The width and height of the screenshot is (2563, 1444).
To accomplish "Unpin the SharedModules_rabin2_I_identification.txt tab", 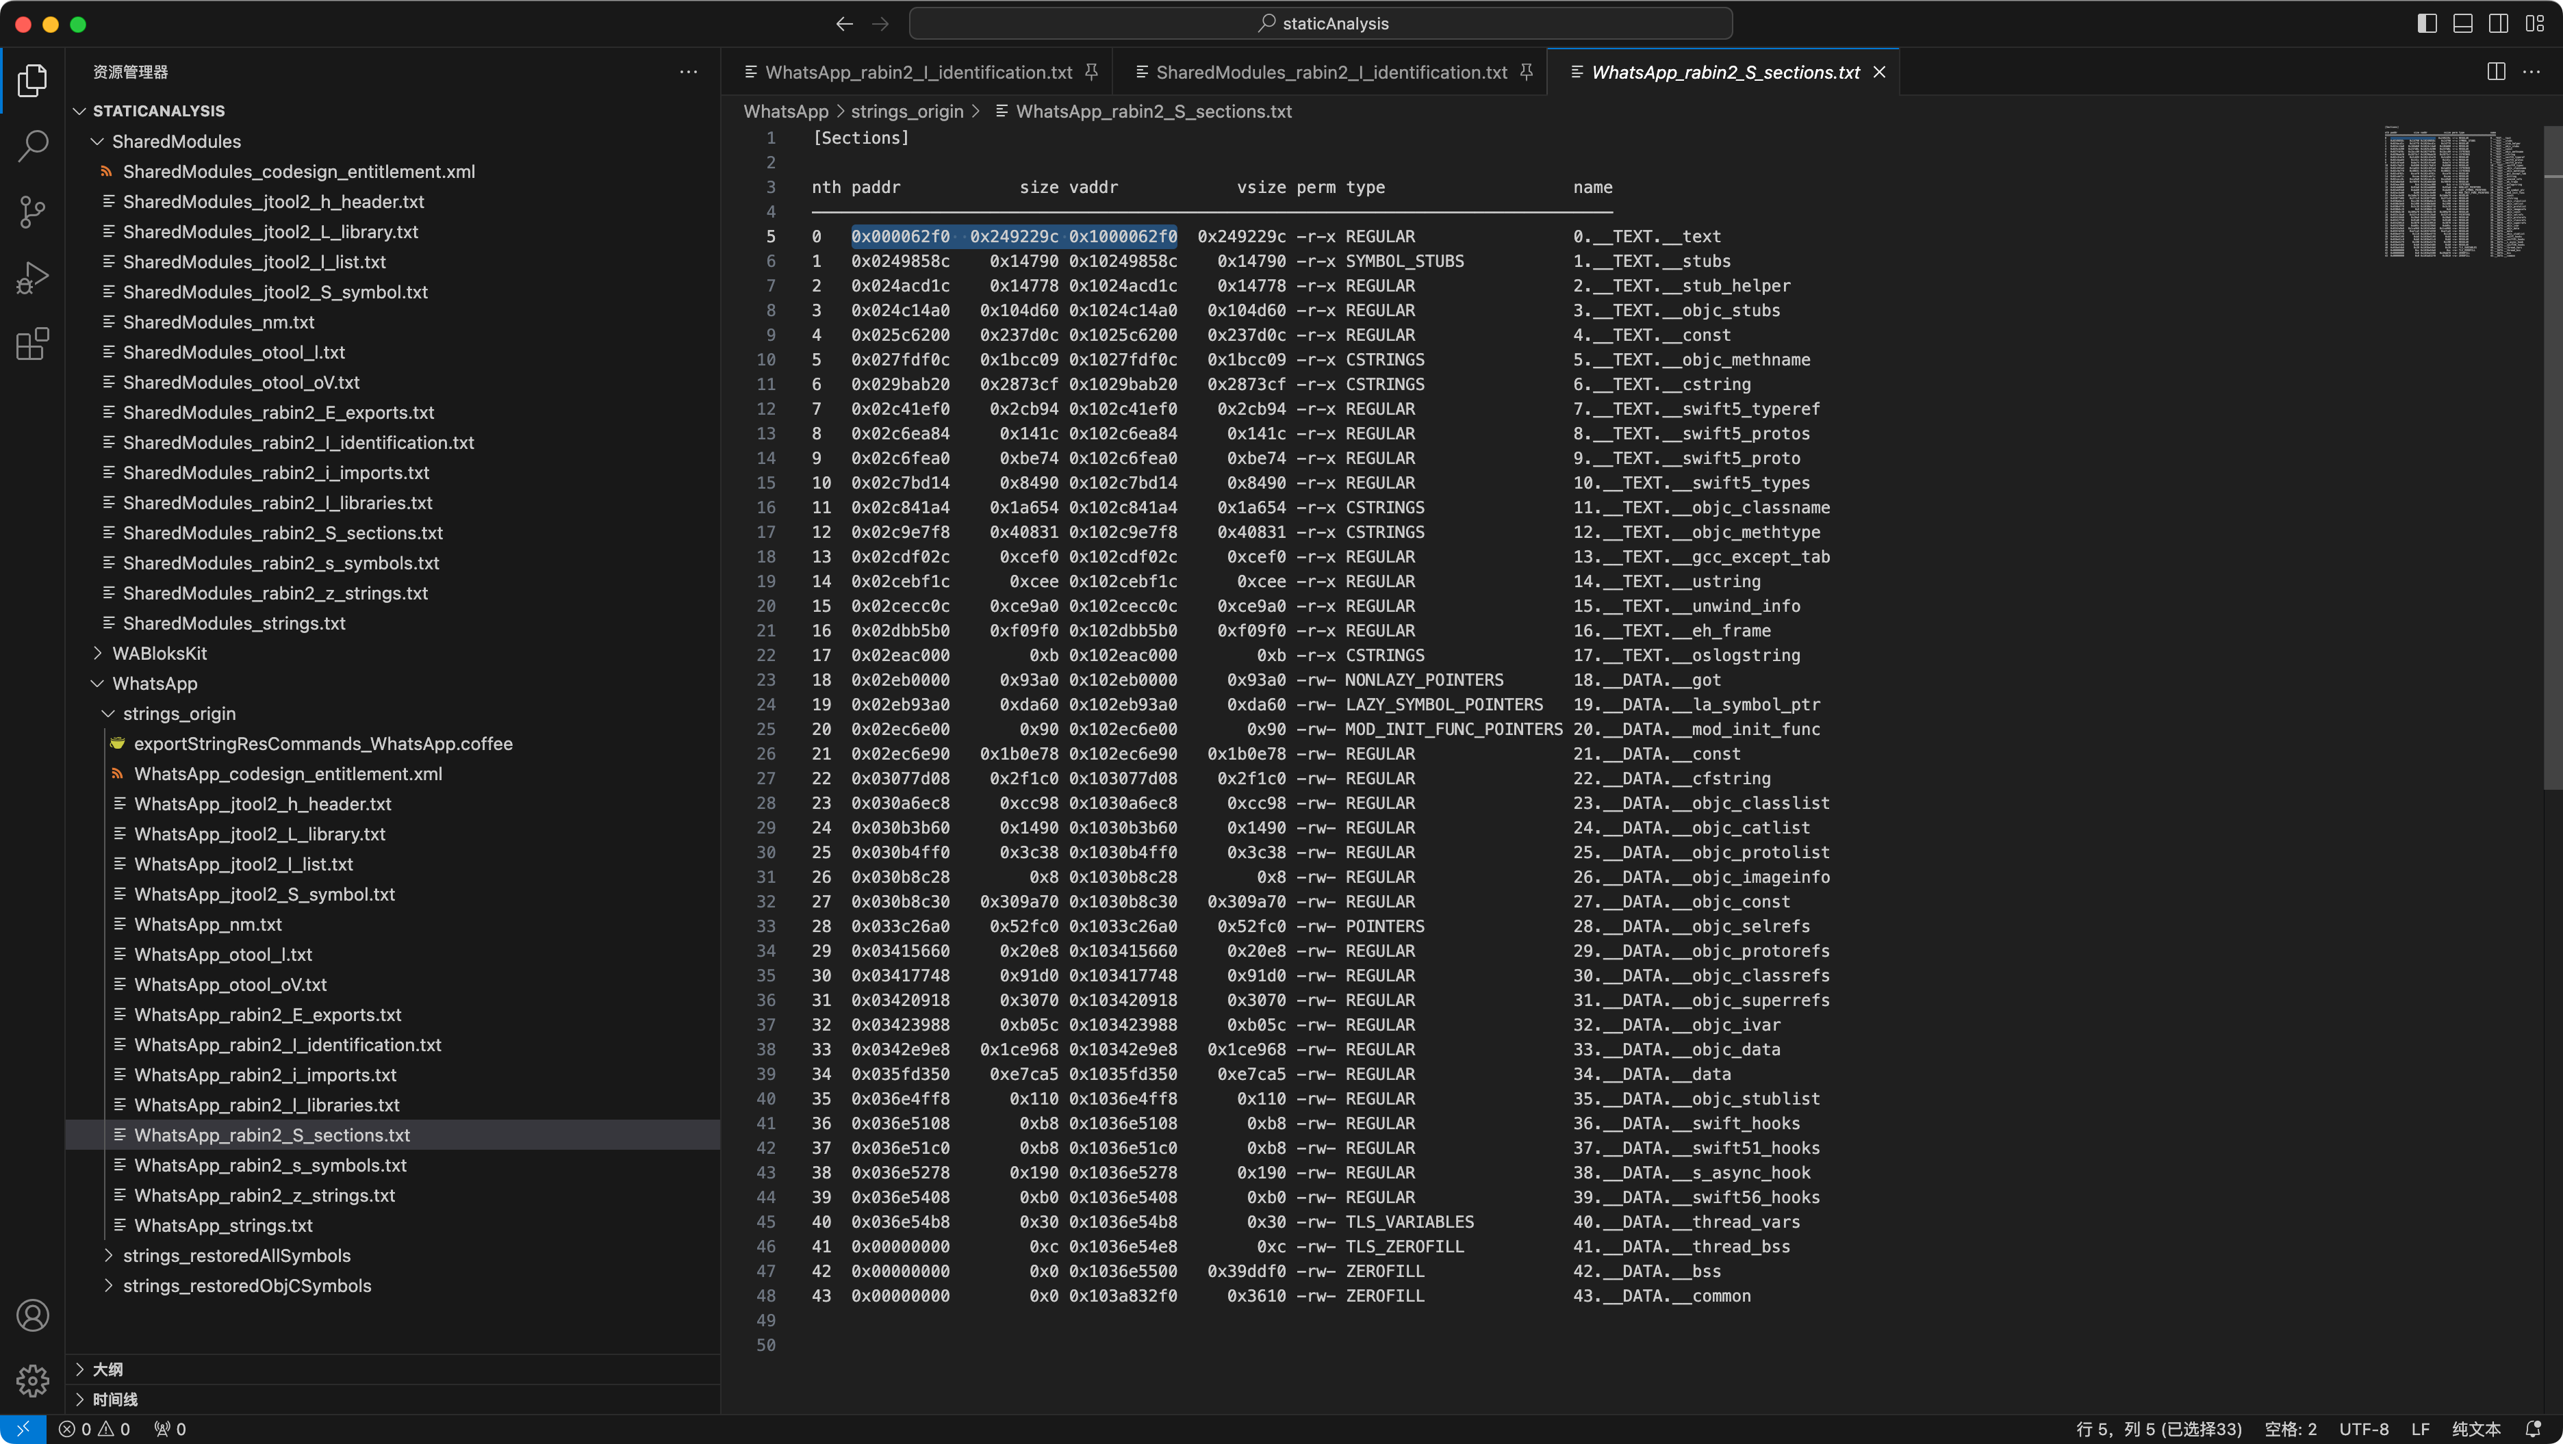I will [1527, 72].
